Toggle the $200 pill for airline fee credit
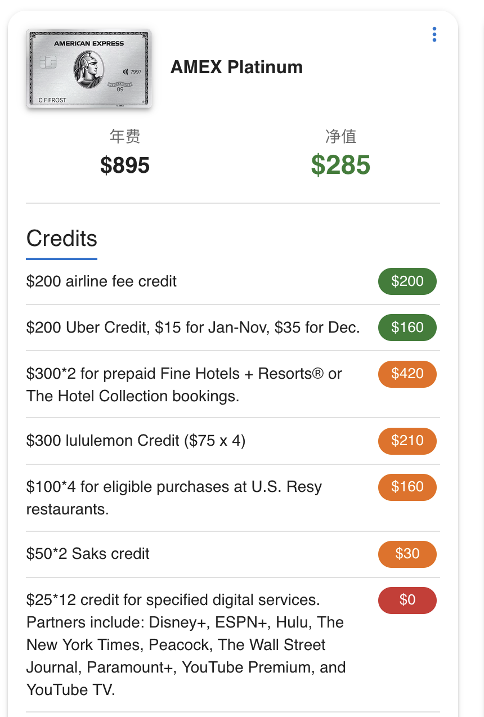 tap(407, 281)
